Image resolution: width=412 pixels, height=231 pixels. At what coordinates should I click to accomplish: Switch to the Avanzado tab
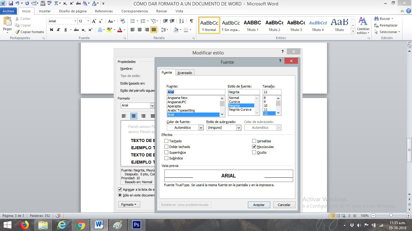pos(185,73)
